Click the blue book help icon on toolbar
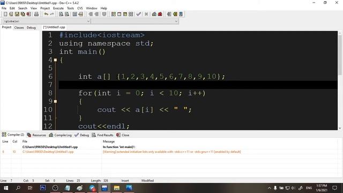Screen dimensions: 343x193 (181, 14)
